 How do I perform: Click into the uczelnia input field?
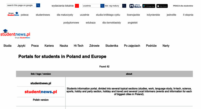coord(91,6)
